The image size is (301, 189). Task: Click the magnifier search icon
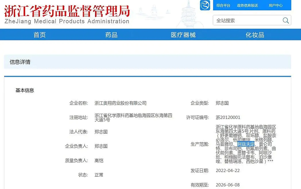click(286, 20)
